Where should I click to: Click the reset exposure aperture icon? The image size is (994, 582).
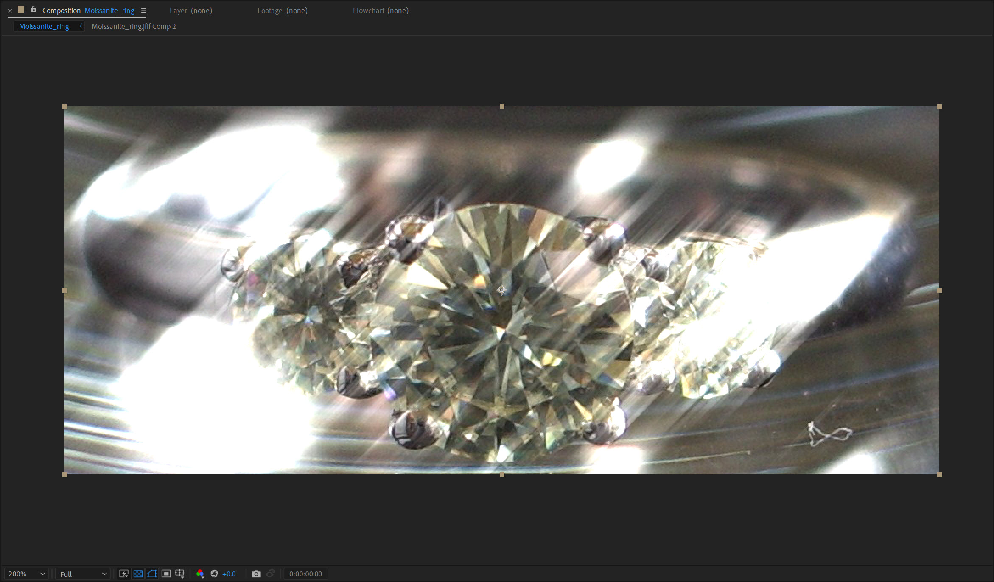click(x=214, y=574)
